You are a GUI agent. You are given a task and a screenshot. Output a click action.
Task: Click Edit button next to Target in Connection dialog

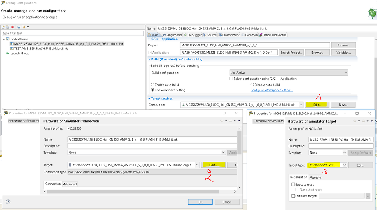(x=213, y=165)
